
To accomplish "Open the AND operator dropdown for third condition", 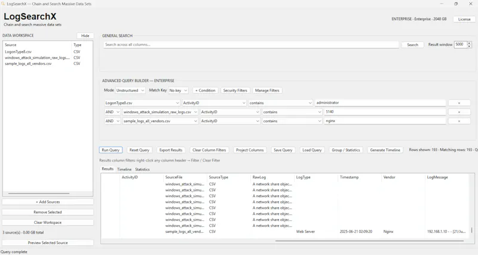I will click(112, 121).
